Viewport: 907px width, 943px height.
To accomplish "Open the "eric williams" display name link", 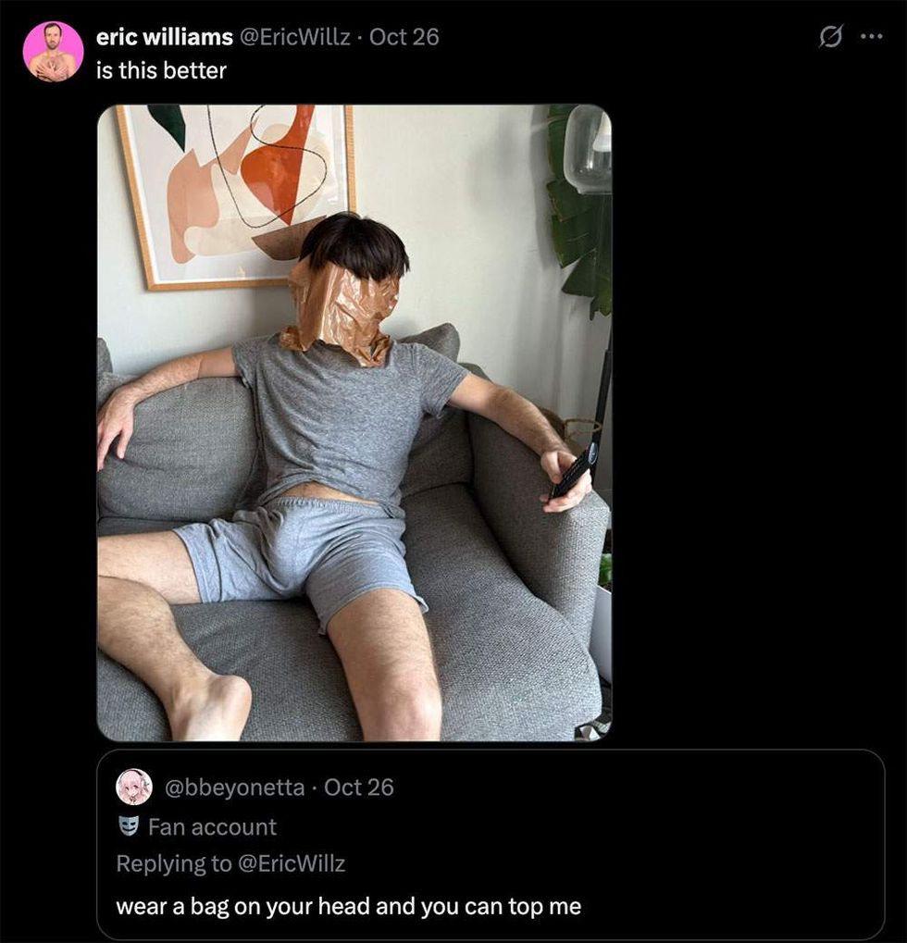I will click(164, 37).
